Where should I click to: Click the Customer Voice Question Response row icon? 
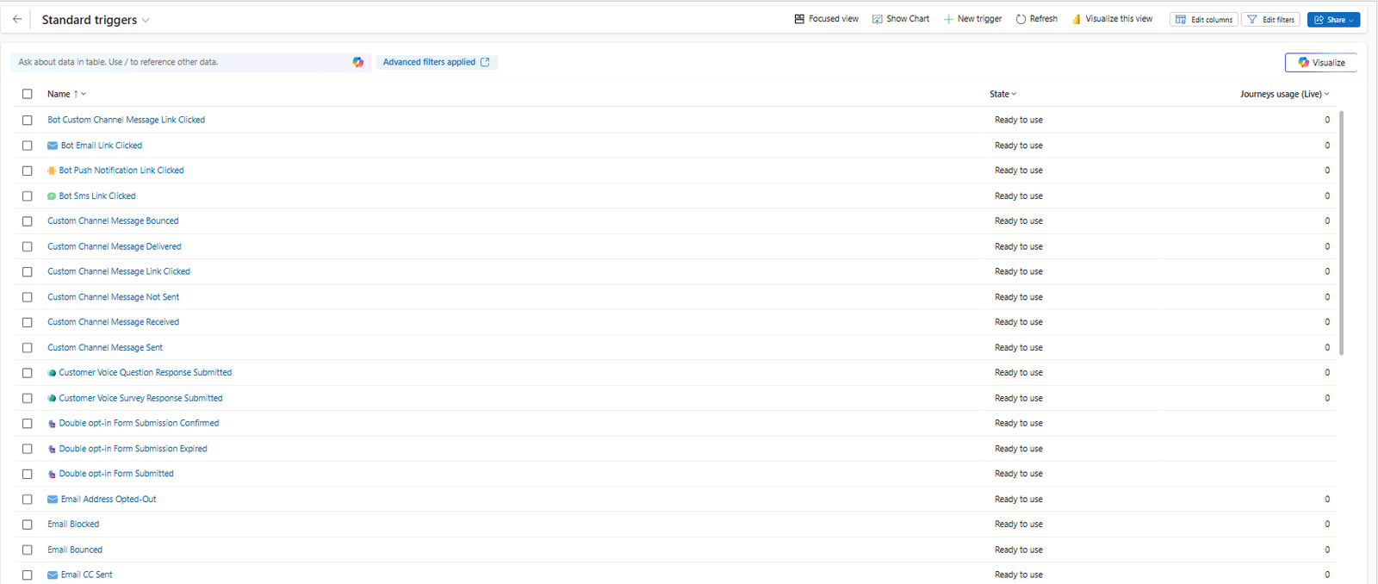pyautogui.click(x=52, y=373)
